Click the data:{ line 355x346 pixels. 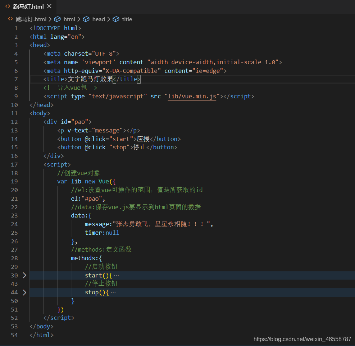coord(81,216)
